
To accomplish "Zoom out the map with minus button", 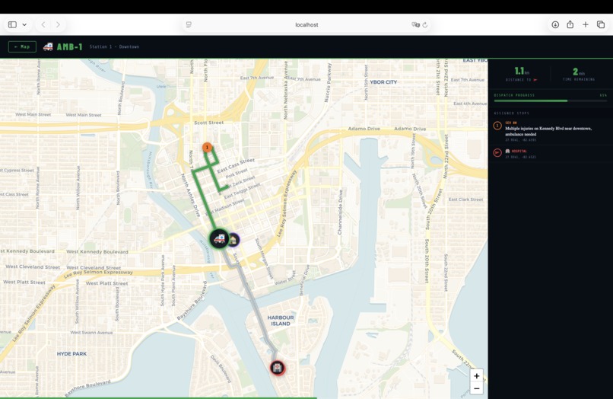I will coord(477,388).
